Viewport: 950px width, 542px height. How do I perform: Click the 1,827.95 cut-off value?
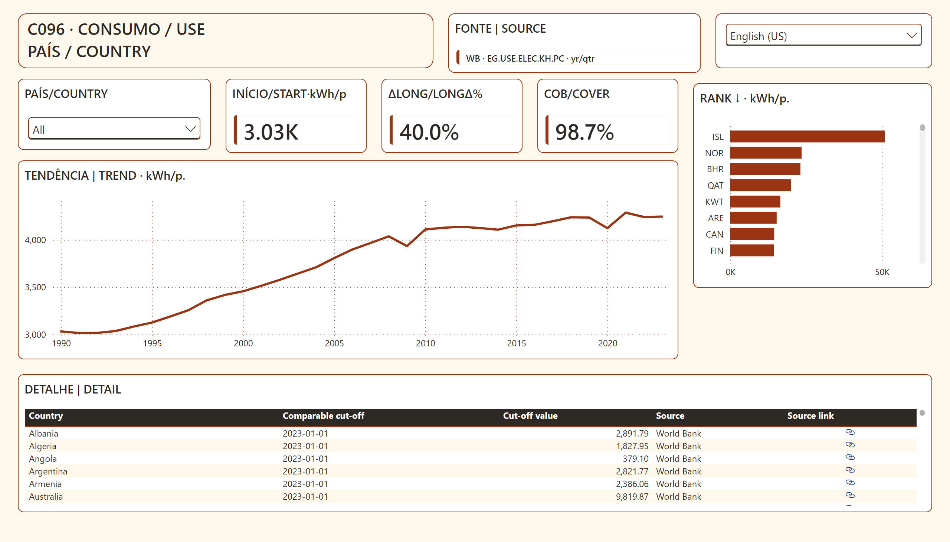[632, 446]
